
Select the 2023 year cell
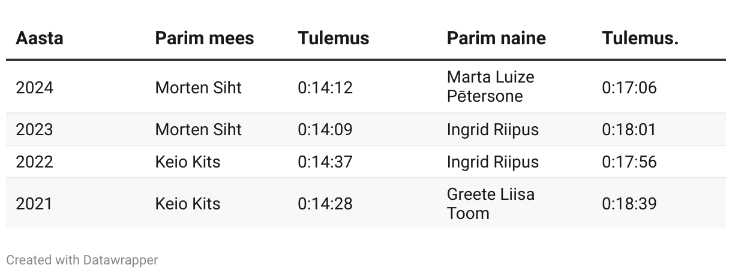pos(34,129)
